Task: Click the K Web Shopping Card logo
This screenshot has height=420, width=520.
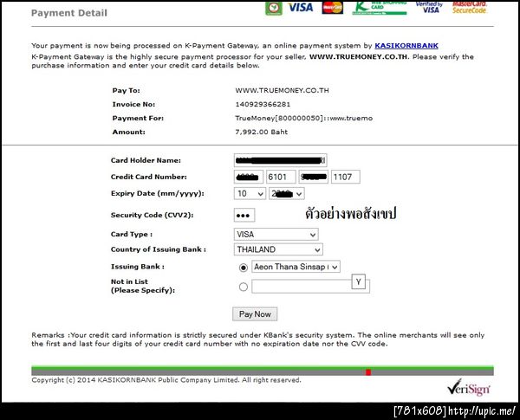Action: 380,8
